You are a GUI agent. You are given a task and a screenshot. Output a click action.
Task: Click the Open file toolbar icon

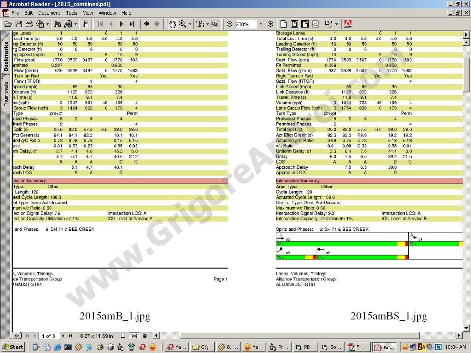pos(8,24)
